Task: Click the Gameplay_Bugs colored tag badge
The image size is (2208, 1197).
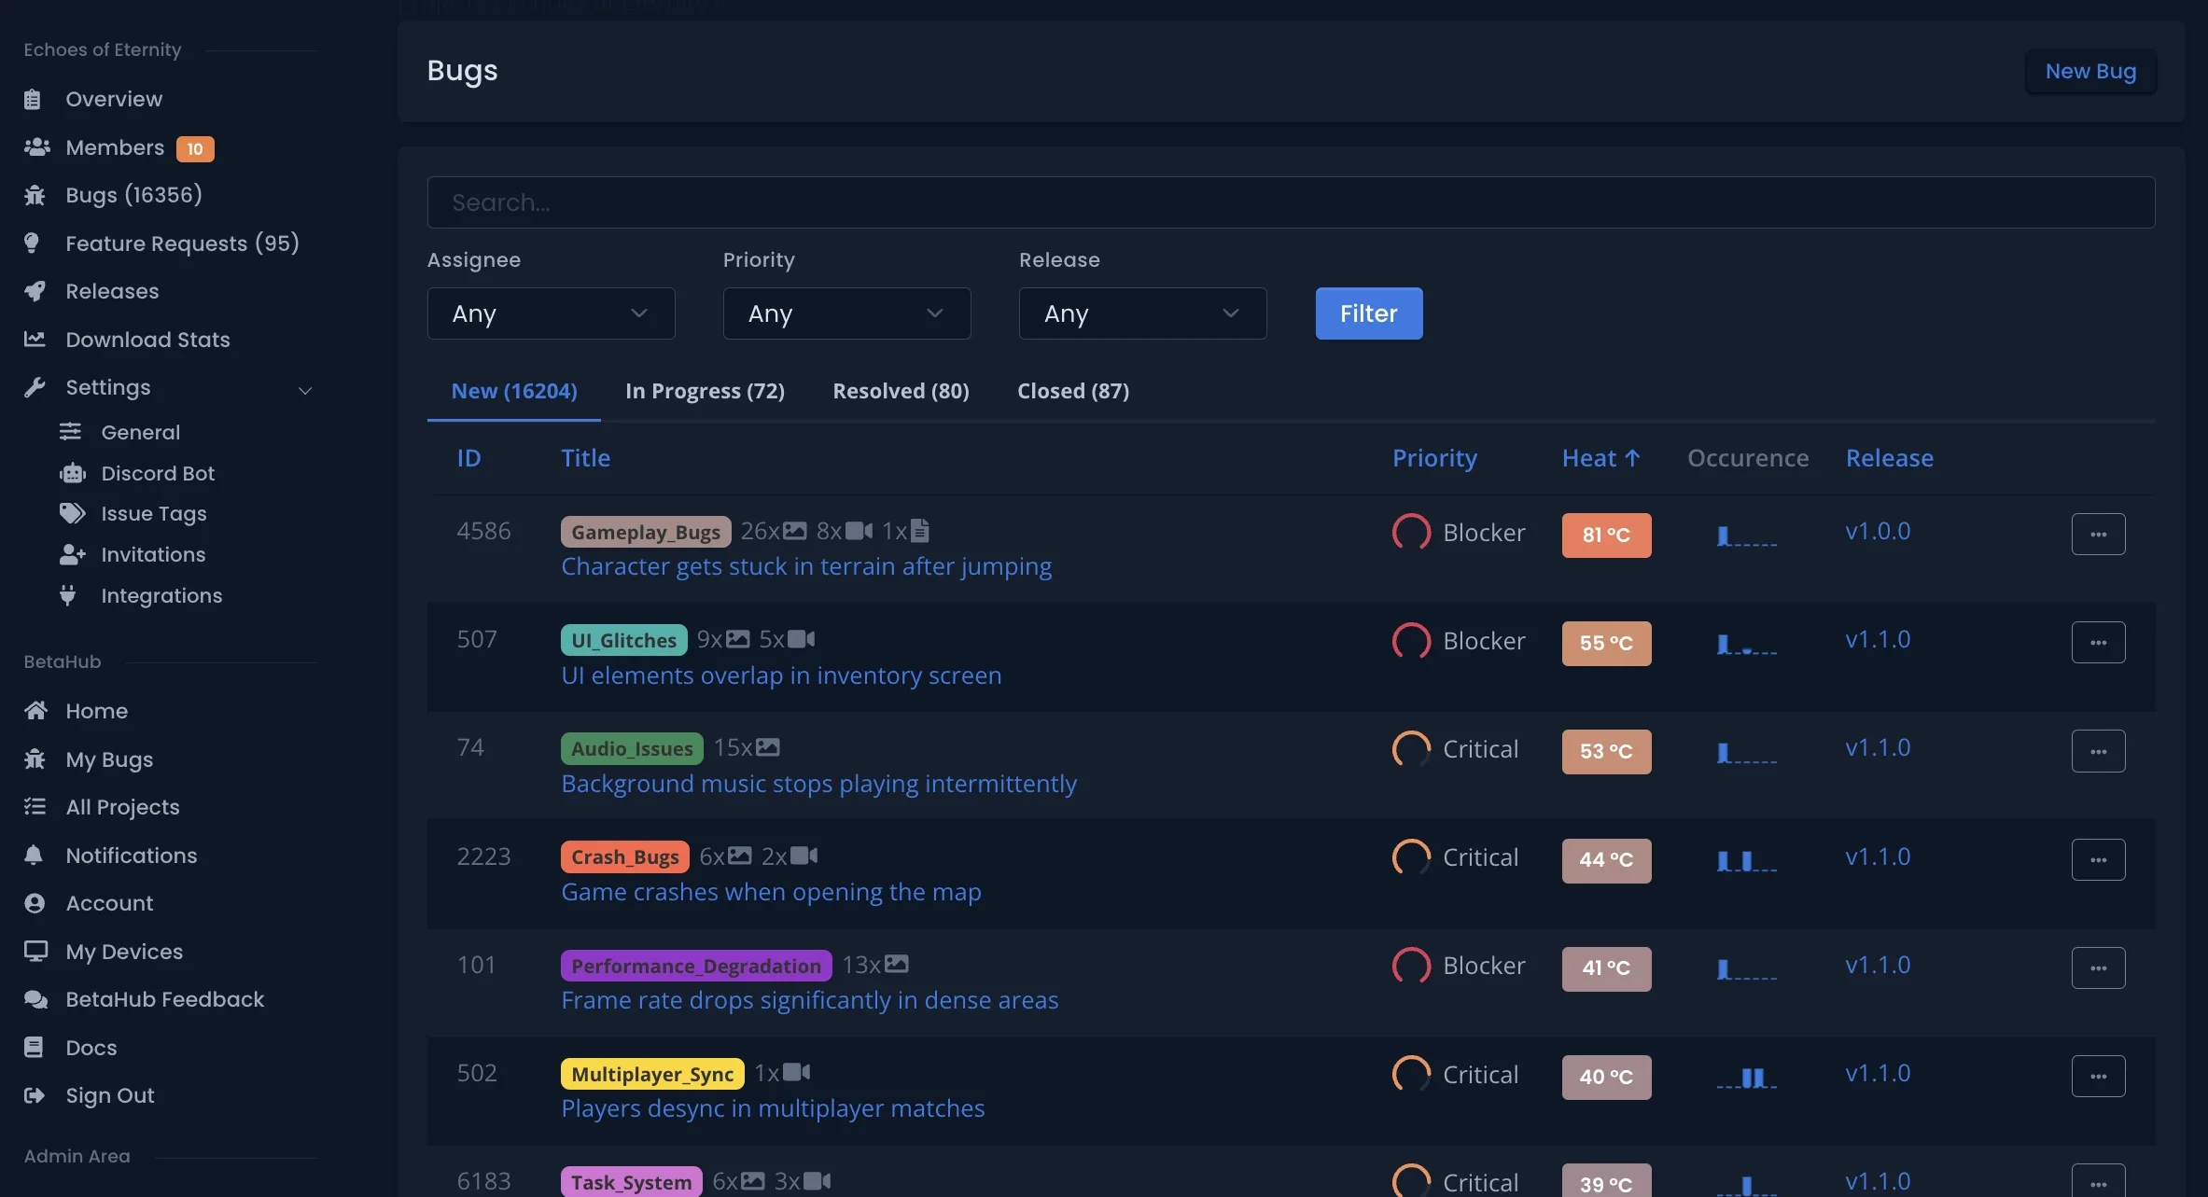Action: click(645, 531)
